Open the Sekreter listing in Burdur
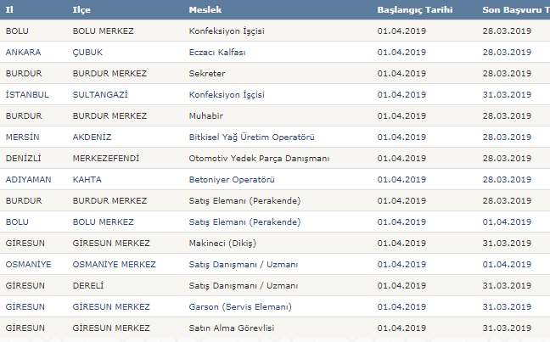Screen dimensions: 550x342 (207, 73)
